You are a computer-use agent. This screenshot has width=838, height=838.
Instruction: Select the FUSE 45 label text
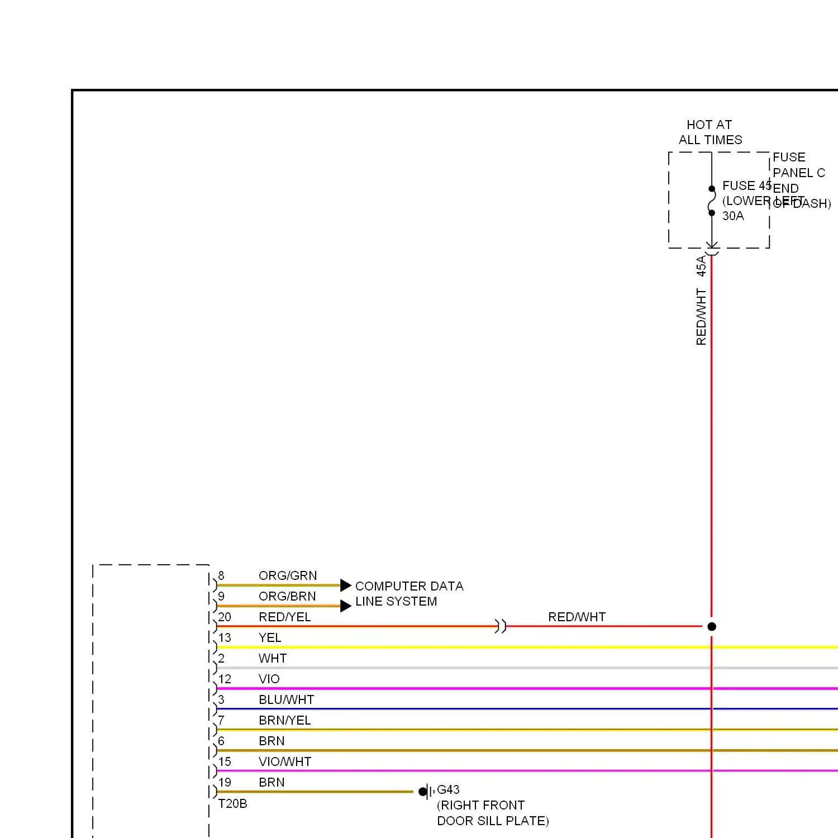[x=747, y=185]
